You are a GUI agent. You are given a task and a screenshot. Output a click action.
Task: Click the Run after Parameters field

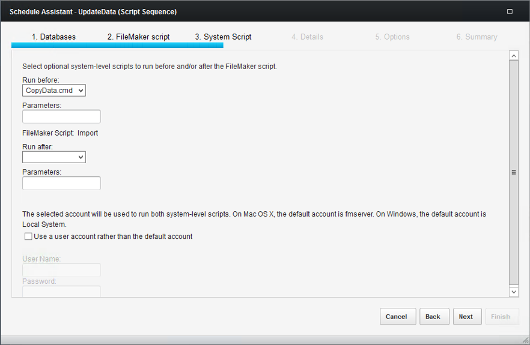point(61,184)
